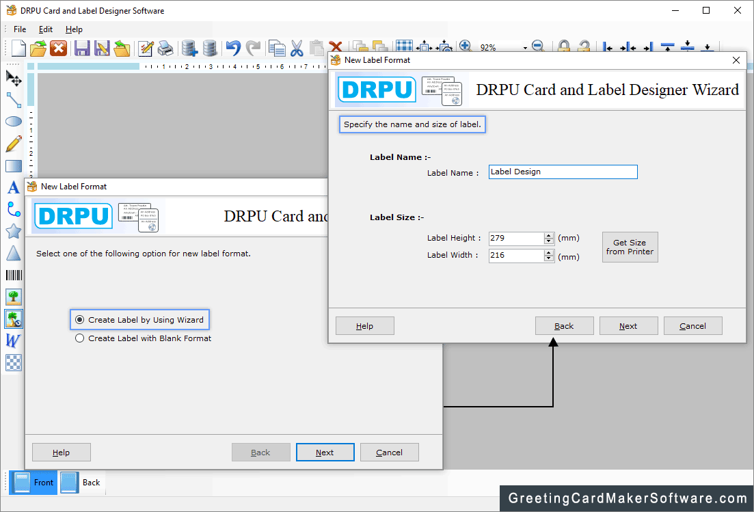This screenshot has height=512, width=754.
Task: Click Help in the label size wizard
Action: [365, 326]
